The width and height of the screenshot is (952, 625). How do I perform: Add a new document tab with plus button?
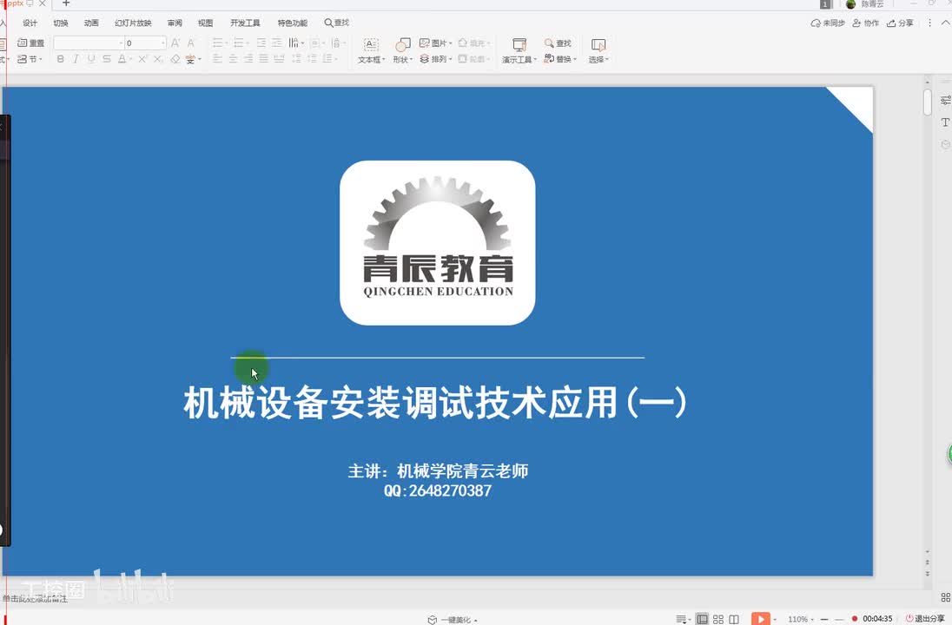coord(66,3)
